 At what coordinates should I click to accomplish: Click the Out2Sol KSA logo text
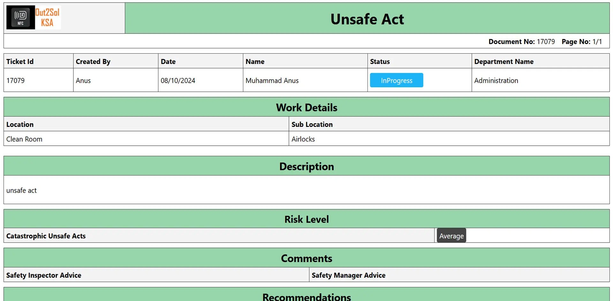pos(47,18)
